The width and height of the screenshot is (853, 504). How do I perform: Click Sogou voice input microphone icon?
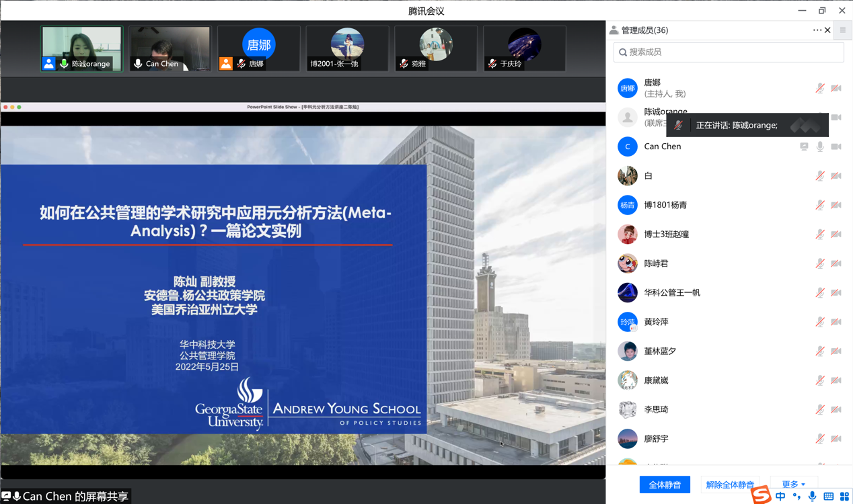pos(813,497)
